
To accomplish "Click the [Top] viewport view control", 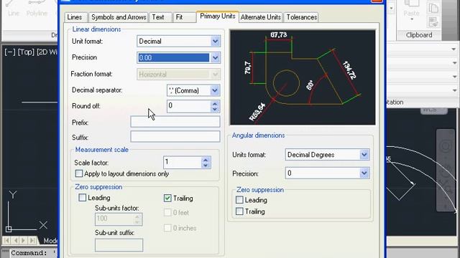I will [26, 52].
